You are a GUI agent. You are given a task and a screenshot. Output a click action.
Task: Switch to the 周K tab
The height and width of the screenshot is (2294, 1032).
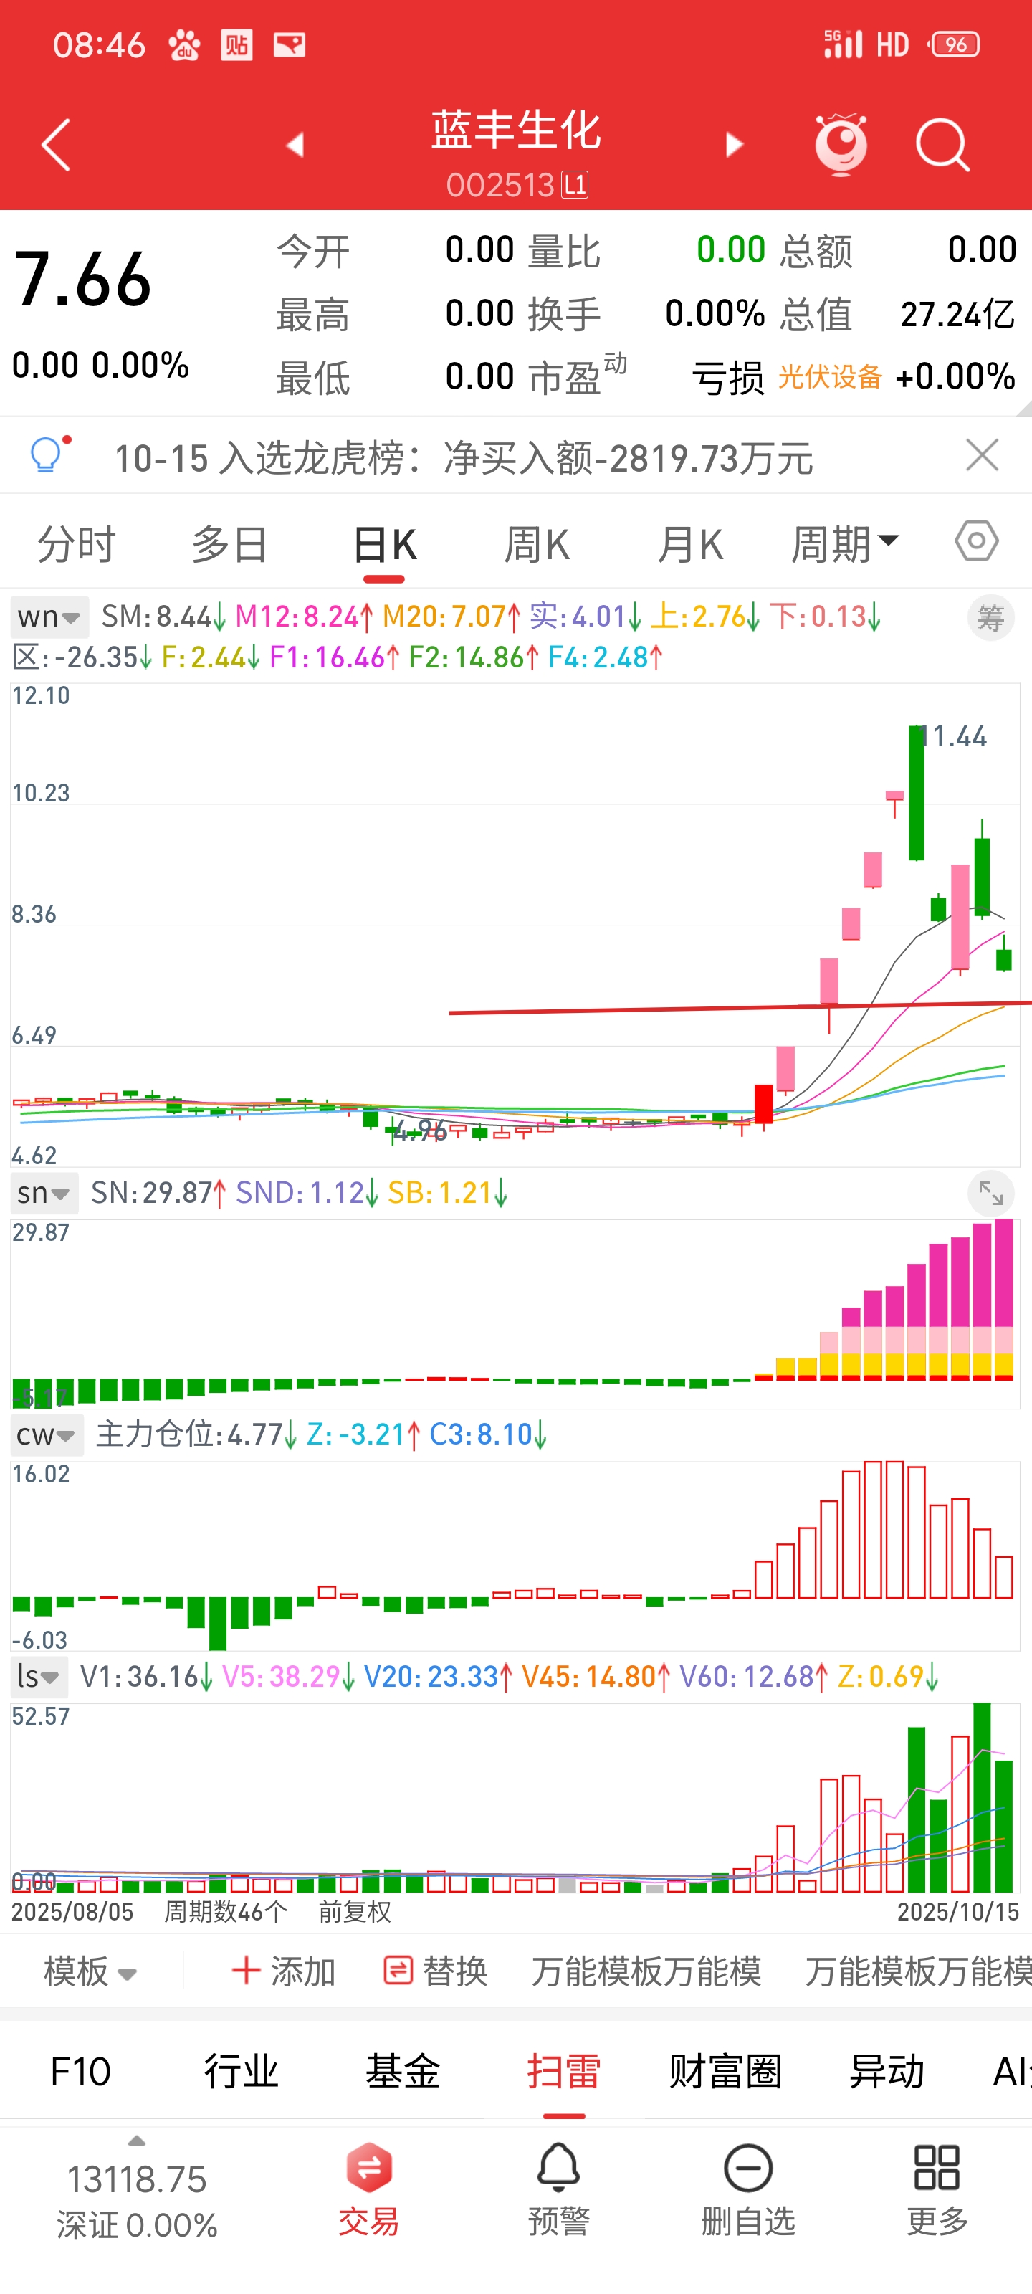[537, 543]
